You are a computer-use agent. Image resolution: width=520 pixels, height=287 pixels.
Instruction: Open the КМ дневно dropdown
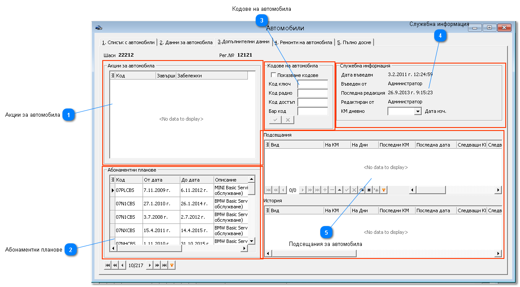(418, 111)
